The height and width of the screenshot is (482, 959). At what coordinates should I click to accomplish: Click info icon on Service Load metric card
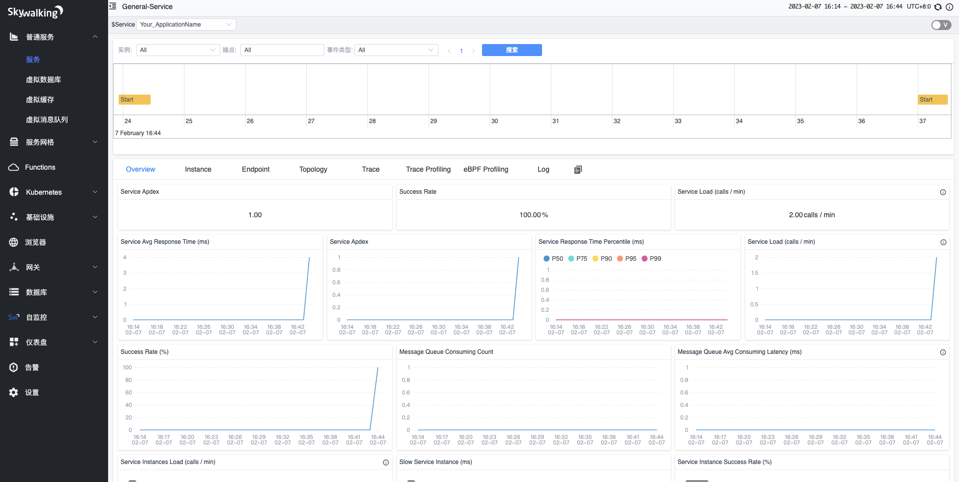pyautogui.click(x=942, y=192)
